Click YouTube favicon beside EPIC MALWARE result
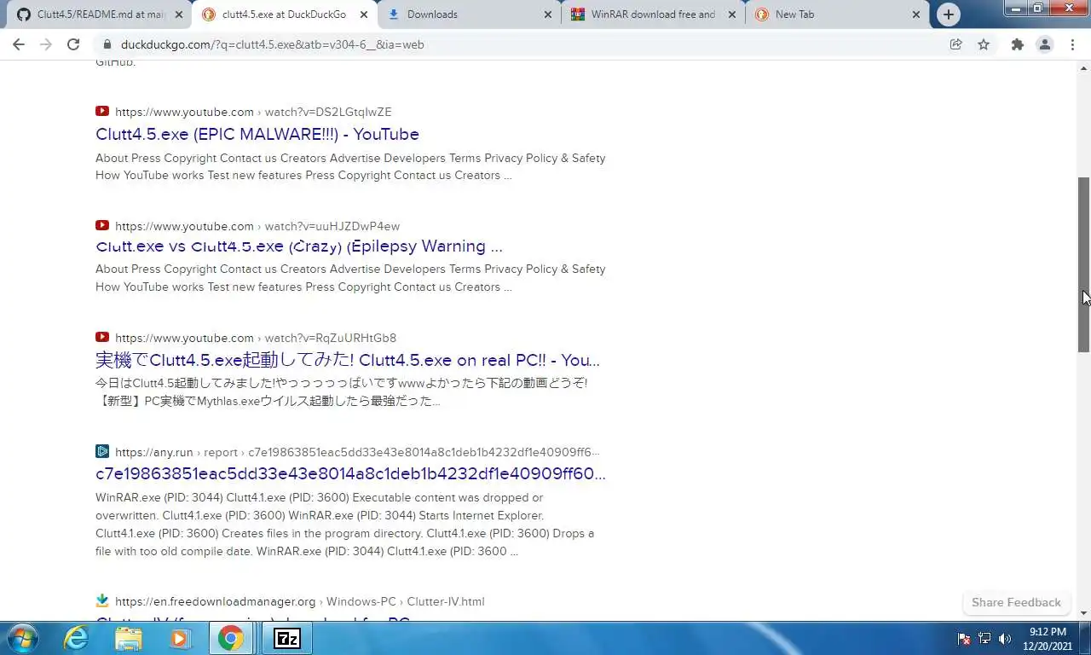Viewport: 1091px width, 655px height. point(102,111)
